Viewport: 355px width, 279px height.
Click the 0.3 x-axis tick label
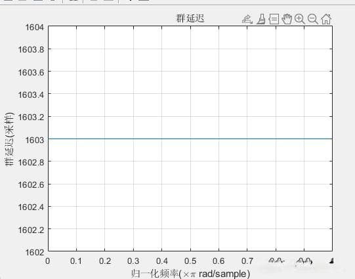133,261
